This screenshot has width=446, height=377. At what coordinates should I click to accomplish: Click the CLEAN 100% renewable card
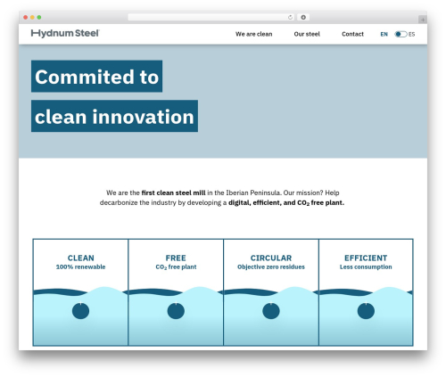[80, 292]
